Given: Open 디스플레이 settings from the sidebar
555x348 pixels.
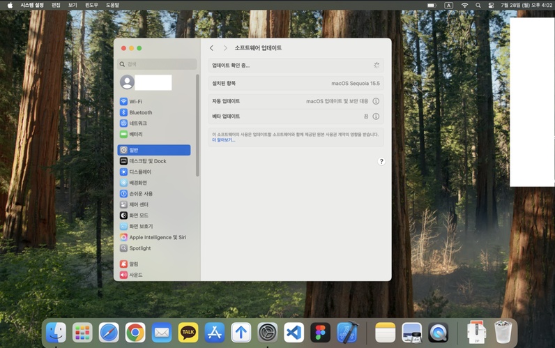Looking at the screenshot, I should click(x=139, y=172).
